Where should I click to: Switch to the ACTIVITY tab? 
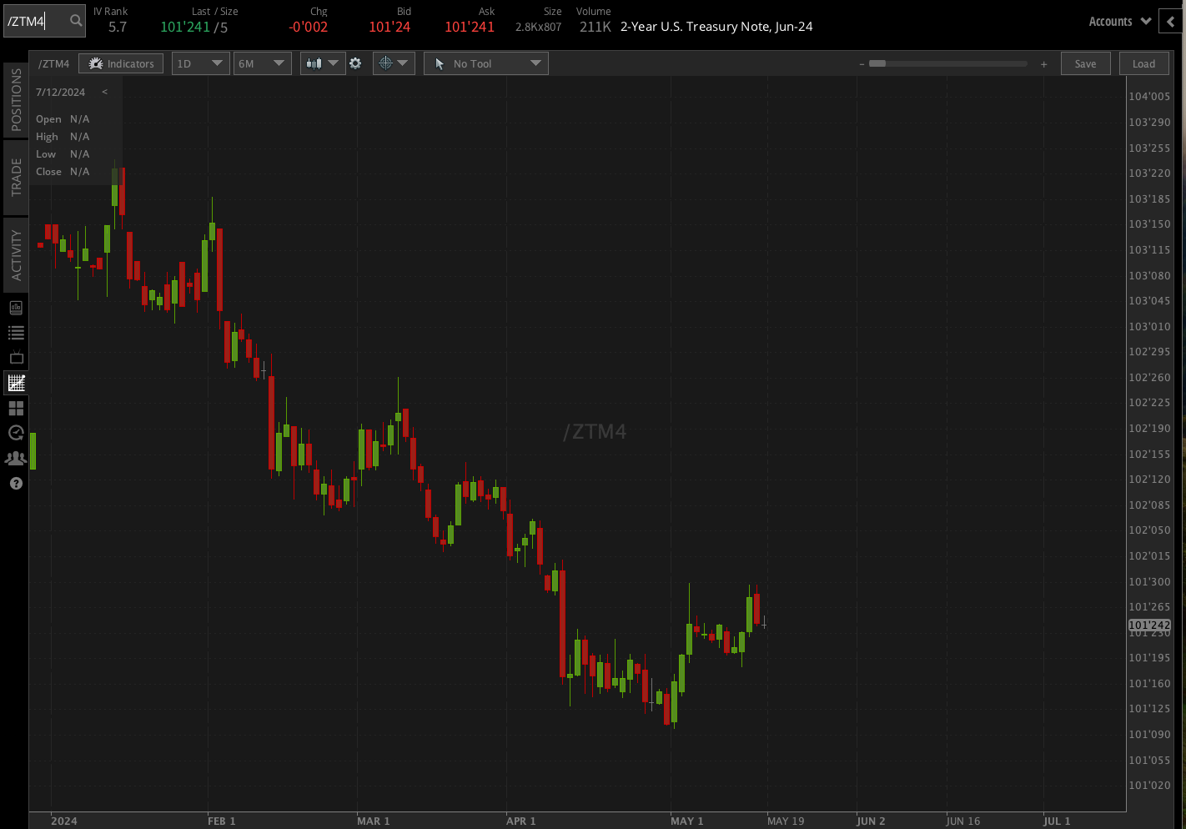(16, 254)
